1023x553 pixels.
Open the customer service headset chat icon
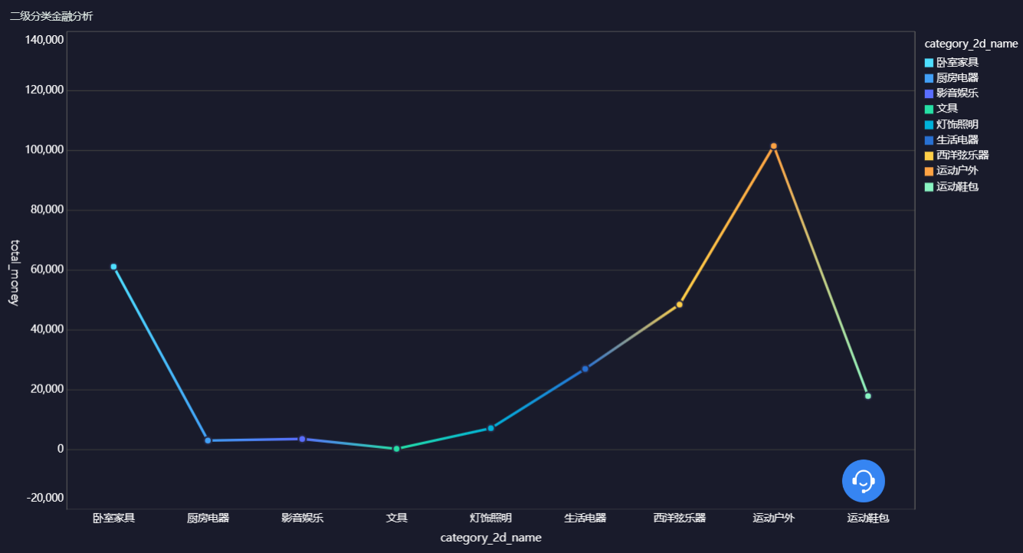pos(864,481)
